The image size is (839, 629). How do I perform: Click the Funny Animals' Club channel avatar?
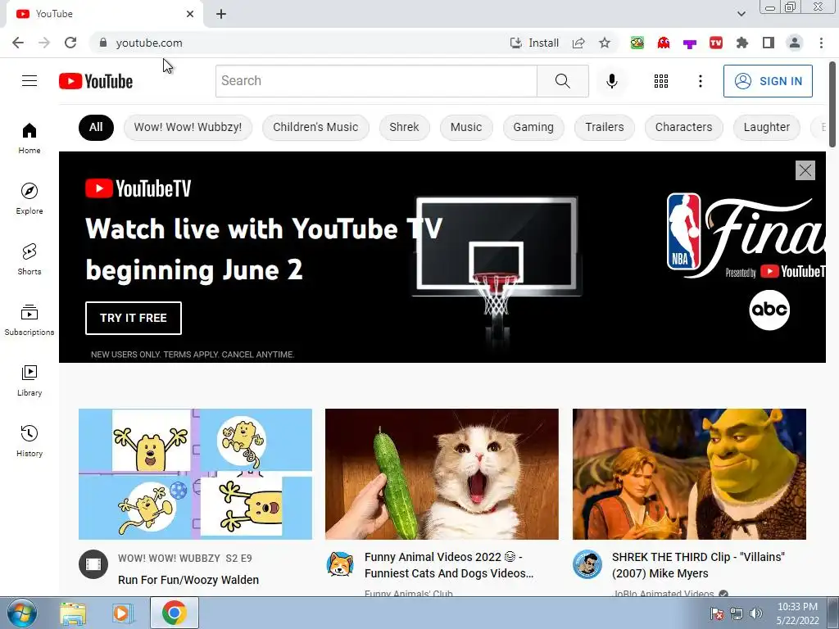[340, 564]
